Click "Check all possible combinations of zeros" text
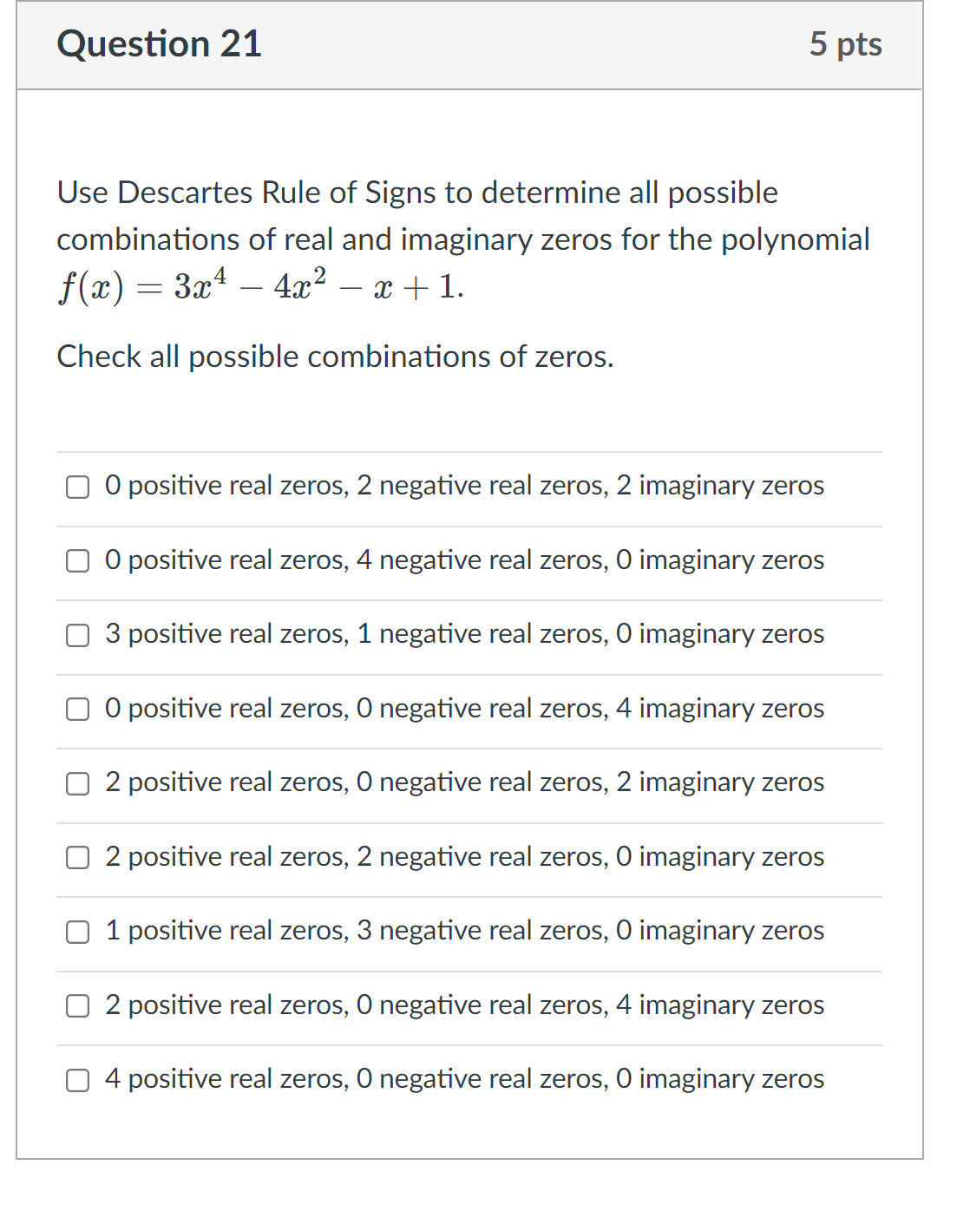This screenshot has height=1224, width=970. [336, 356]
